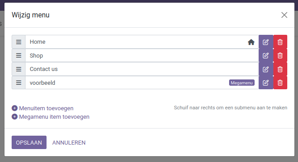Click the Wijzig menu dialog title
Viewport: 298px width, 162px height.
(x=30, y=15)
